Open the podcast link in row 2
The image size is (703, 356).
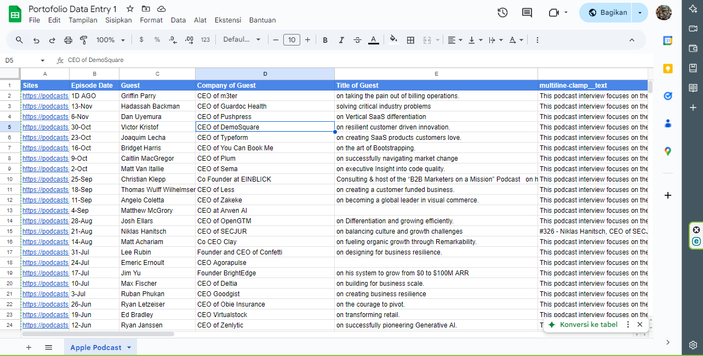point(45,96)
